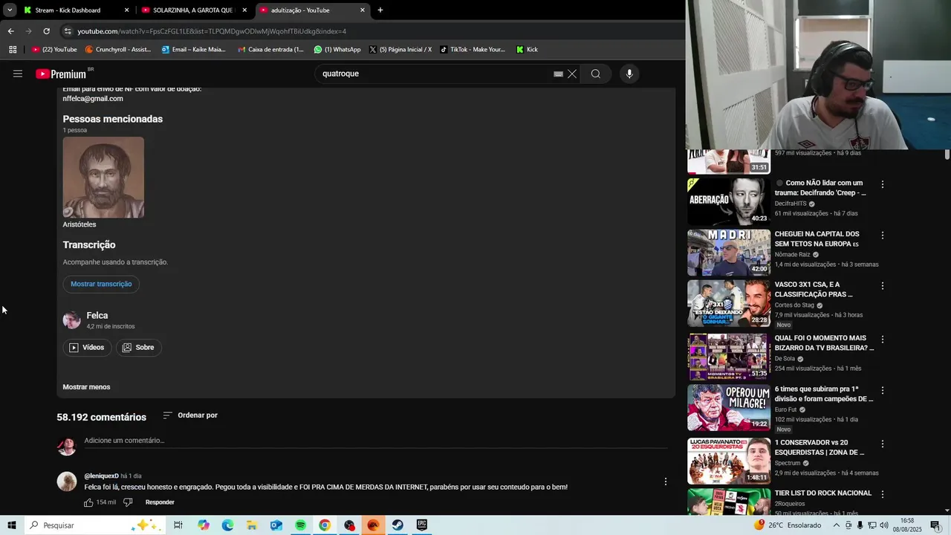
Task: Start voice search with the microphone
Action: (629, 74)
